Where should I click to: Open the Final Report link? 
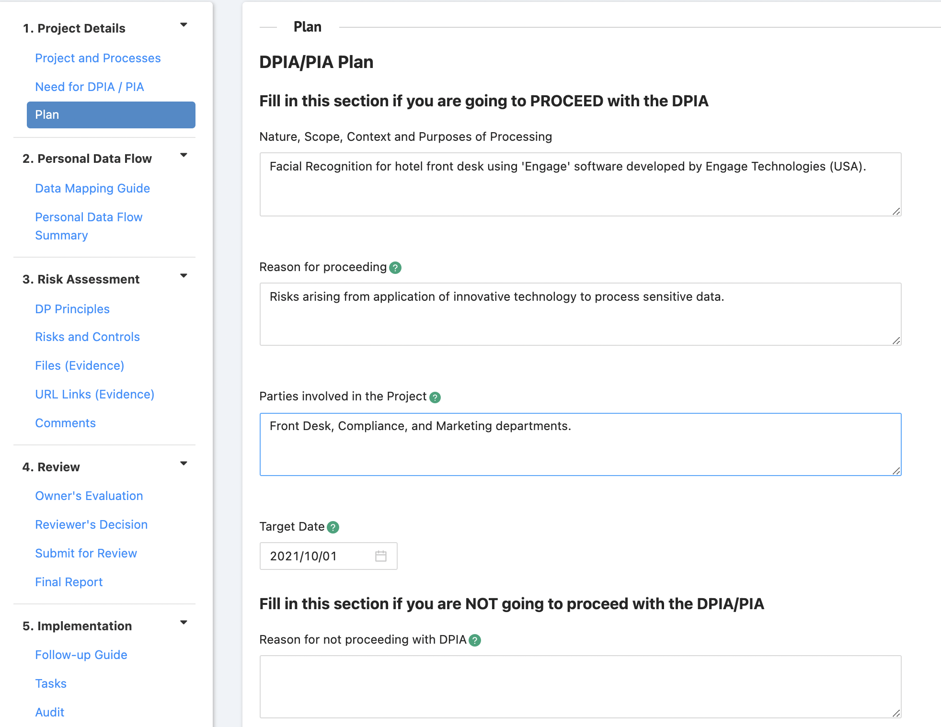(x=69, y=582)
